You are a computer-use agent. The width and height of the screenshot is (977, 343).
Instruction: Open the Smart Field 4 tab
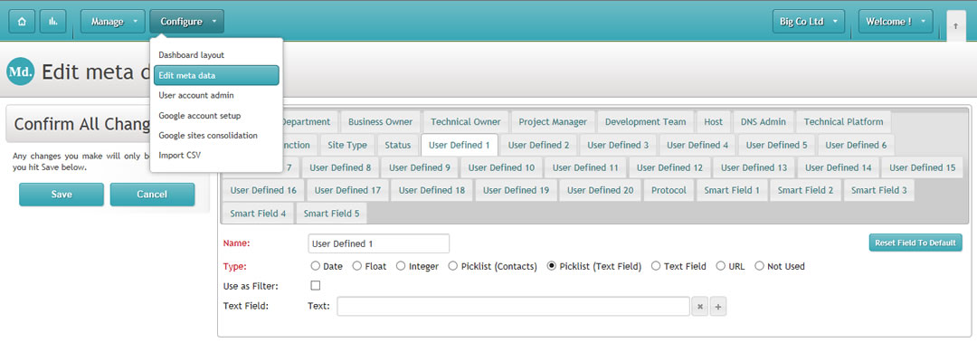click(x=258, y=214)
